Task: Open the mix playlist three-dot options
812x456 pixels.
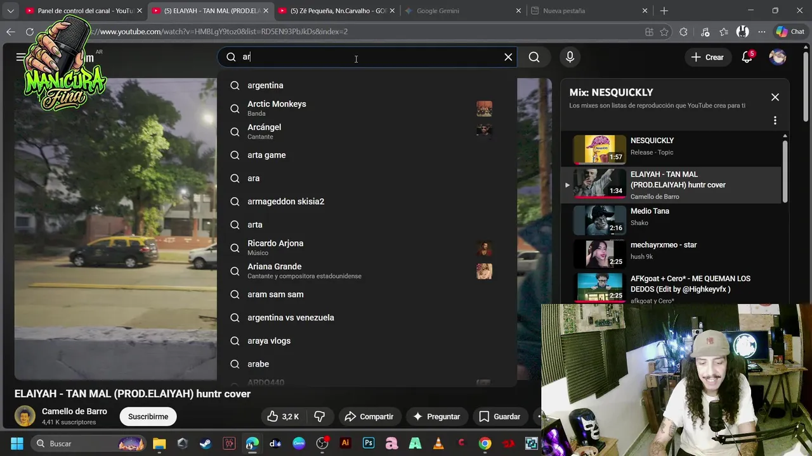Action: pos(775,120)
